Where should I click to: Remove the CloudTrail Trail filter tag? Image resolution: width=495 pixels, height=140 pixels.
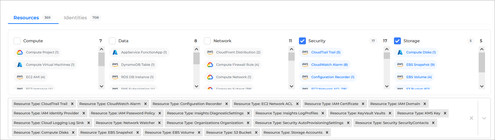(72, 104)
